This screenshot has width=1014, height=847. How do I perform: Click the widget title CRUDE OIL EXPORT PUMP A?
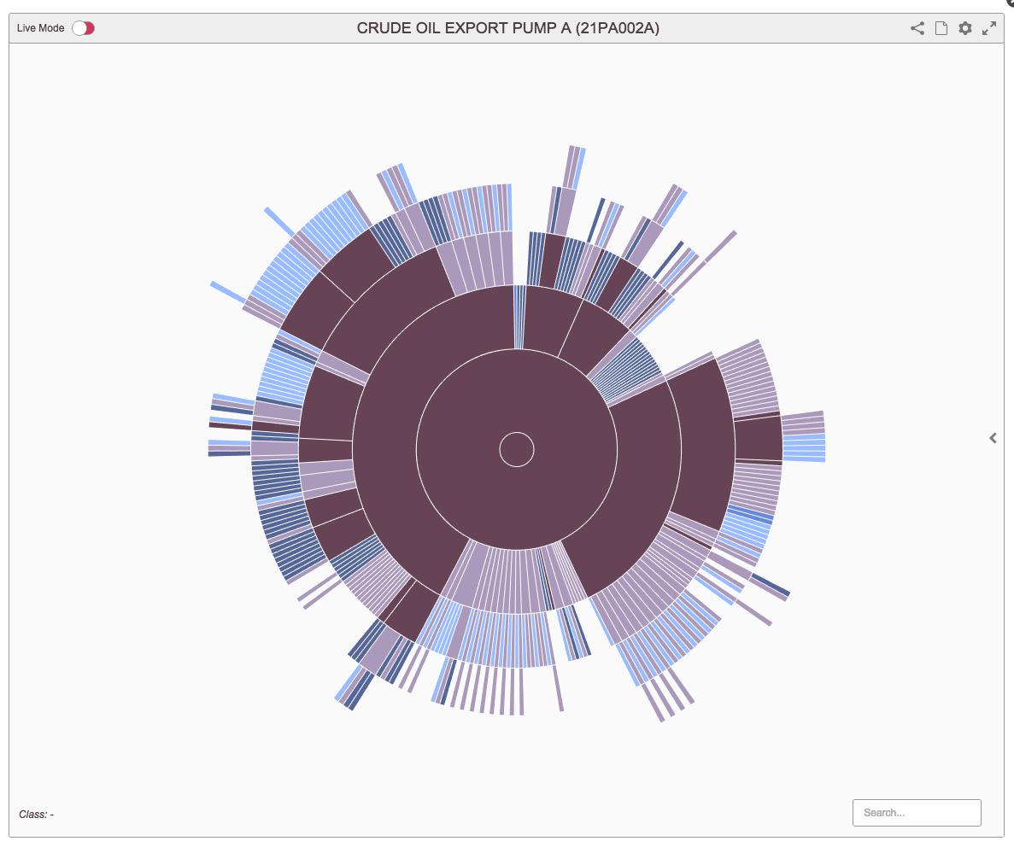coord(507,28)
